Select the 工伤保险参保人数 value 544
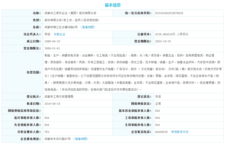This screenshot has width=225, height=145. coord(157,118)
